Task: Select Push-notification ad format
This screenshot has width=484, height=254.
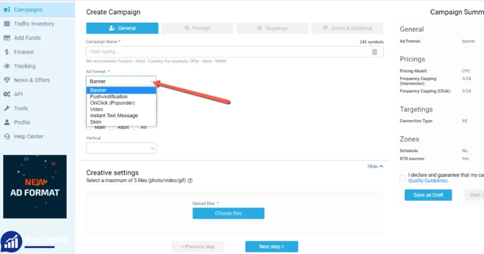Action: [121, 96]
